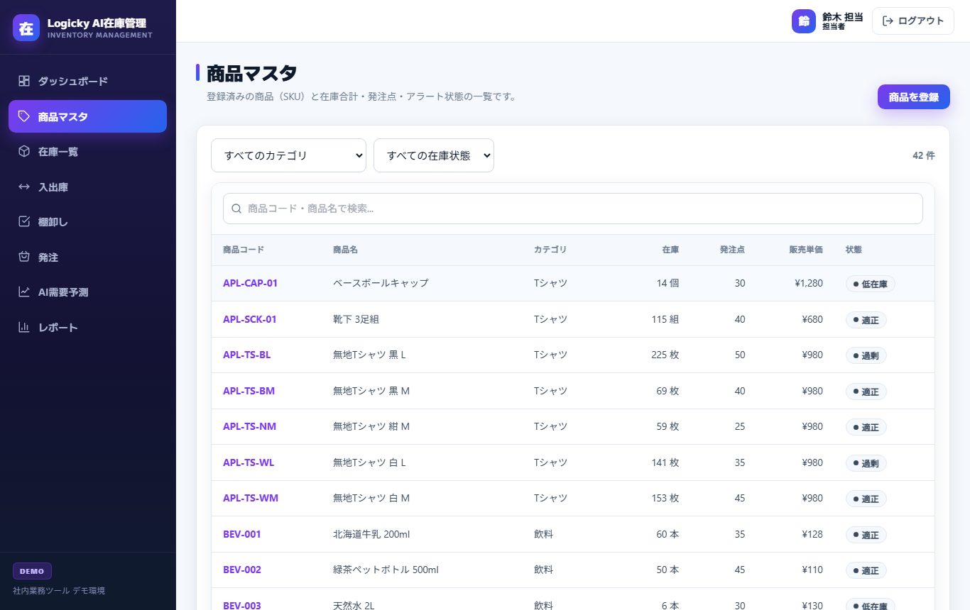
Task: Click product name 北海道牛乳 200ml
Action: coord(371,534)
